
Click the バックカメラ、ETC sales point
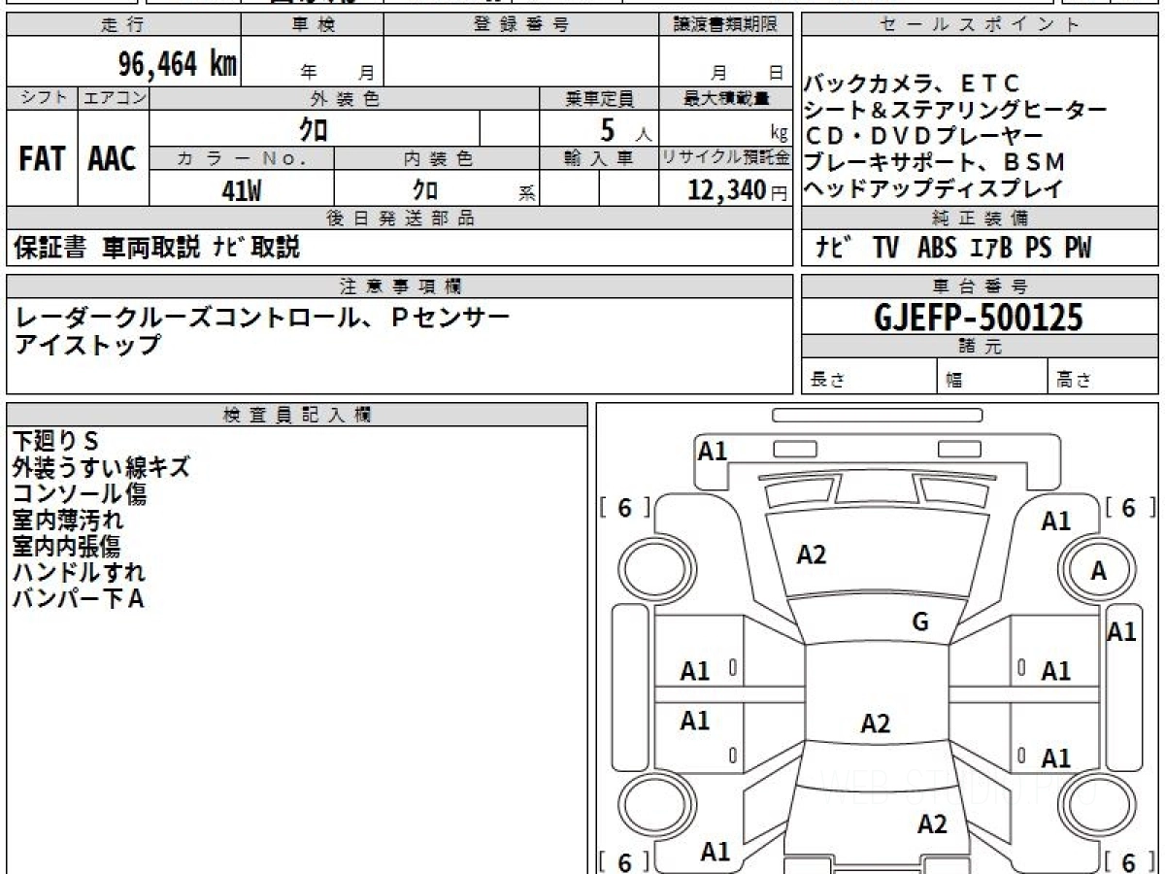click(913, 84)
